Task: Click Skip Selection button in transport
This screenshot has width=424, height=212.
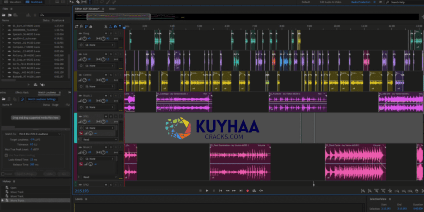Action: point(261,191)
